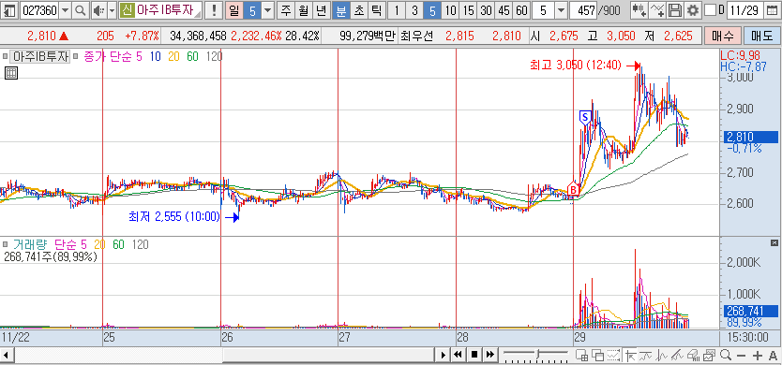Screen dimensions: 782x365
Task: Switch to 틱 tick chart mode
Action: coord(377,10)
